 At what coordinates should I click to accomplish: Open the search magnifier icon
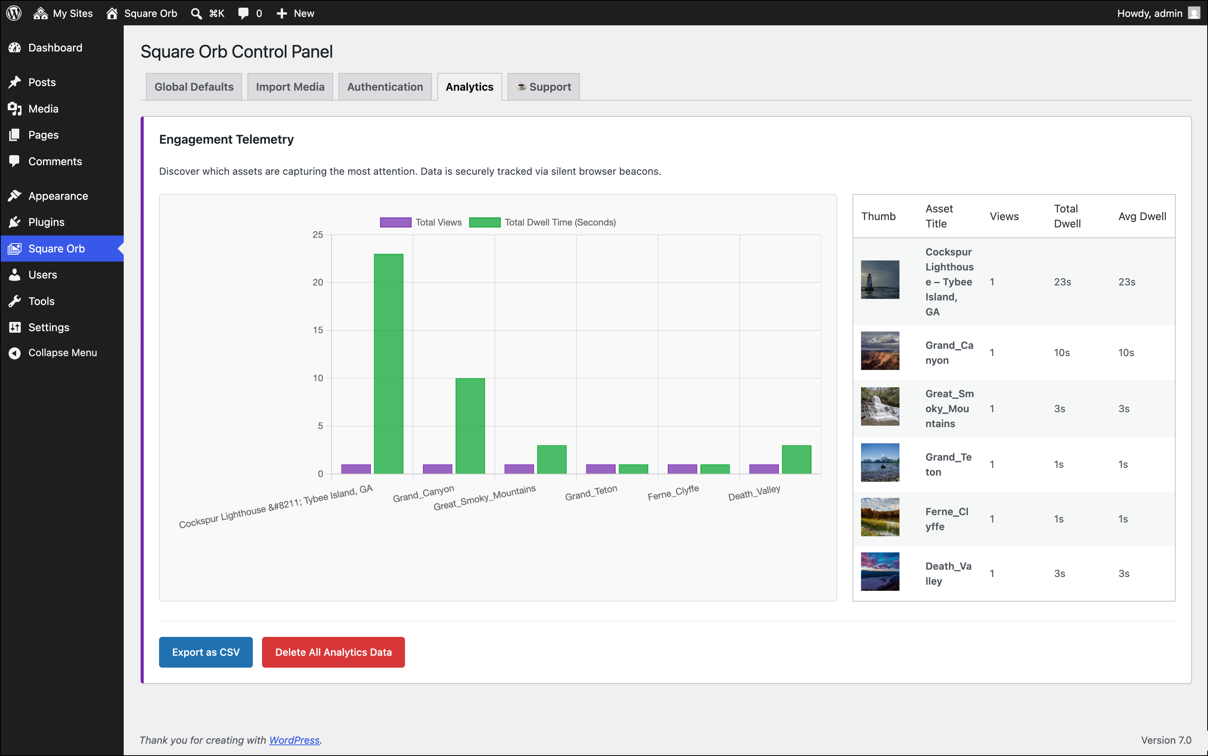(196, 13)
